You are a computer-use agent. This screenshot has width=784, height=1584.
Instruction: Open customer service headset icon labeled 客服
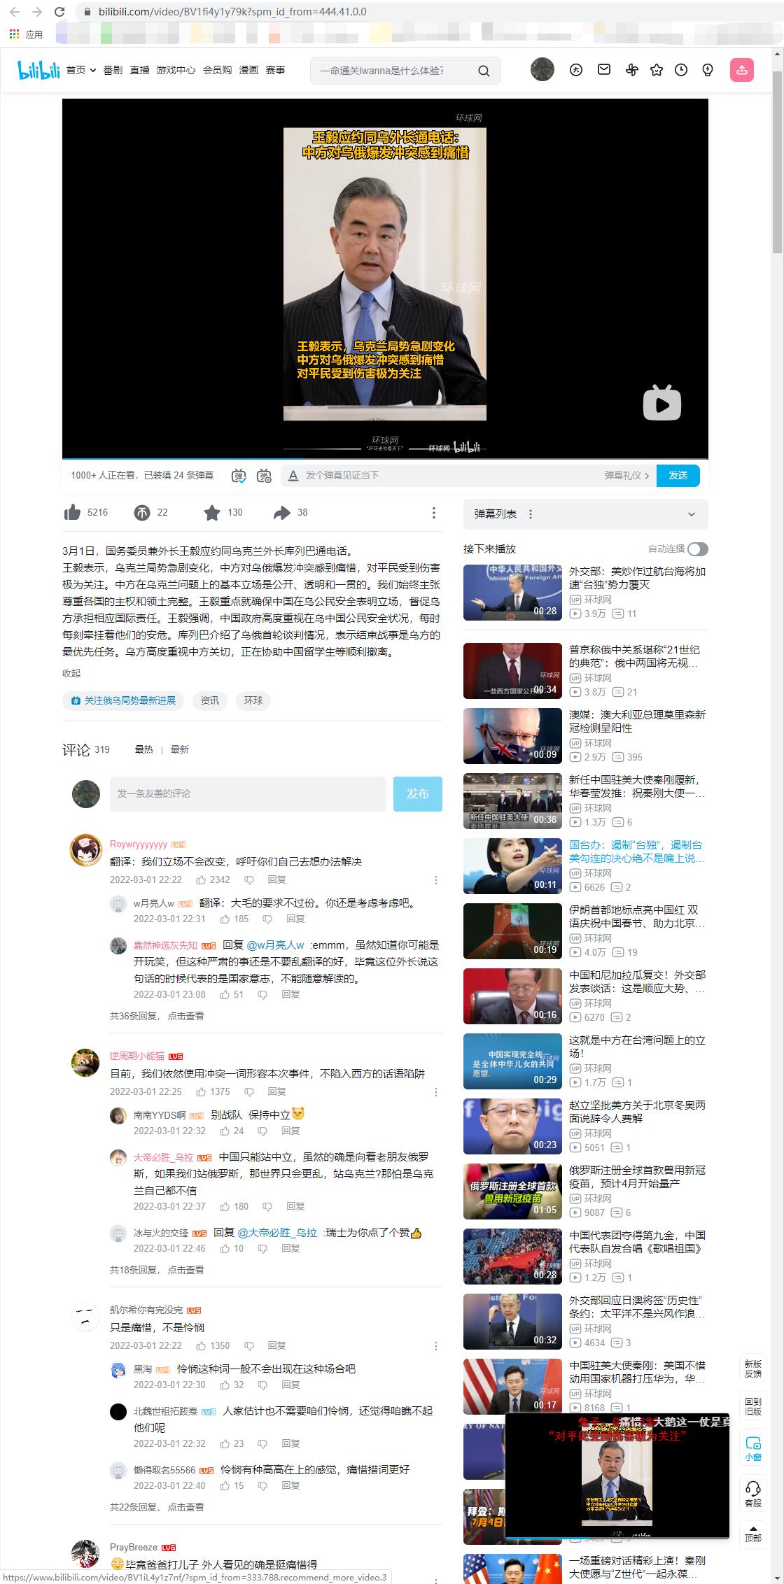[752, 1494]
